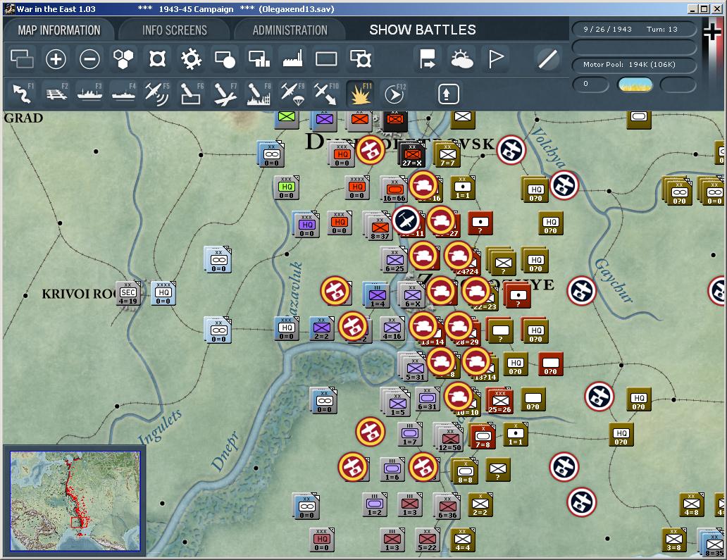Select the purple XXX HQ counter
This screenshot has height=560, width=727.
point(306,226)
